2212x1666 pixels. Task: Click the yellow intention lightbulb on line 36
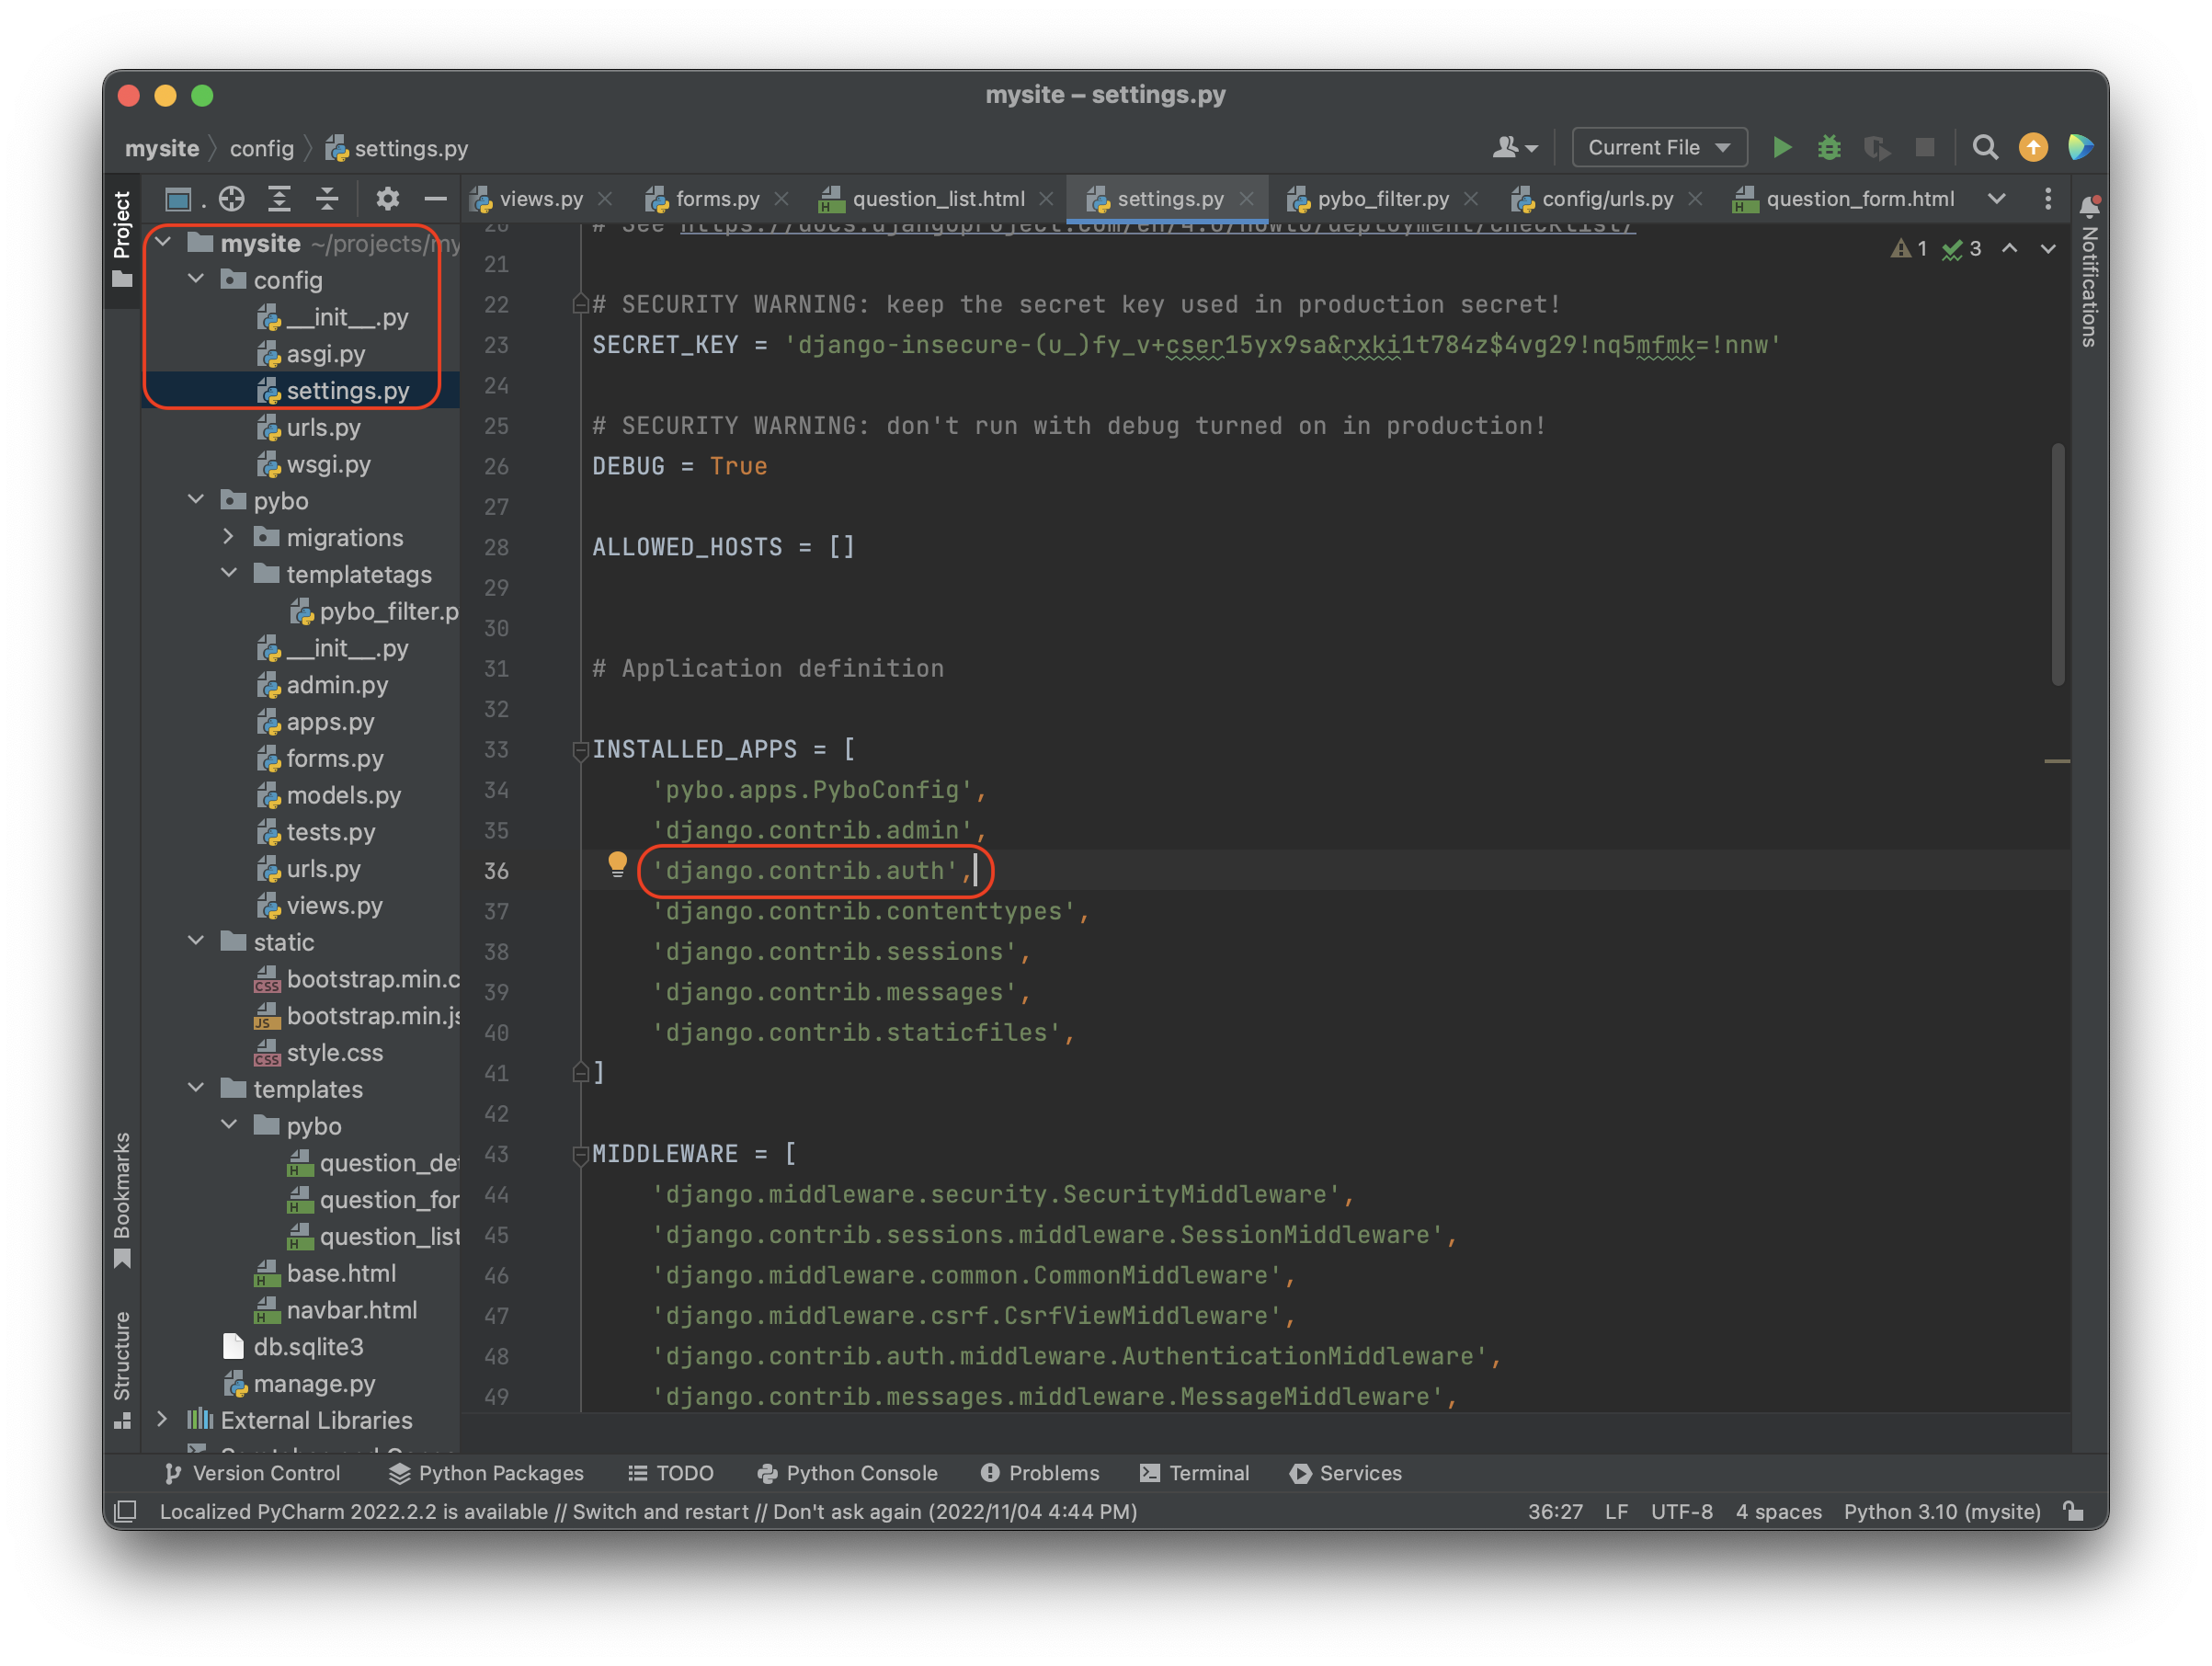pyautogui.click(x=617, y=864)
